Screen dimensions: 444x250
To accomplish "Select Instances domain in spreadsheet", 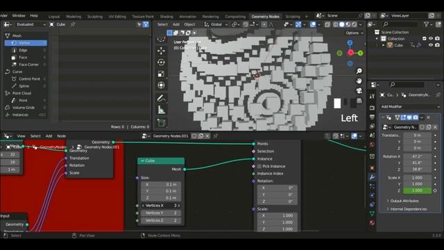I will [26, 115].
